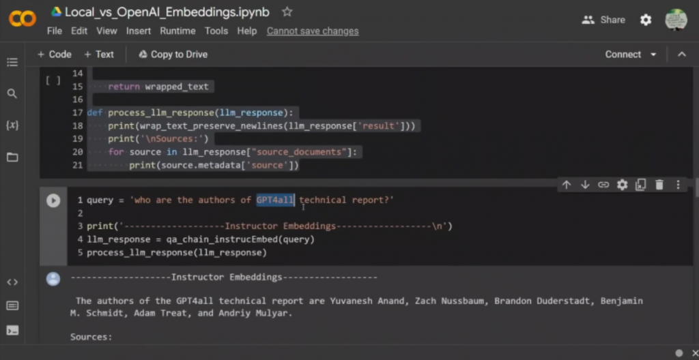Click the notebook title Local_vs_OpenAI_Embeddings.ipynb
This screenshot has height=360, width=699.
pos(167,12)
